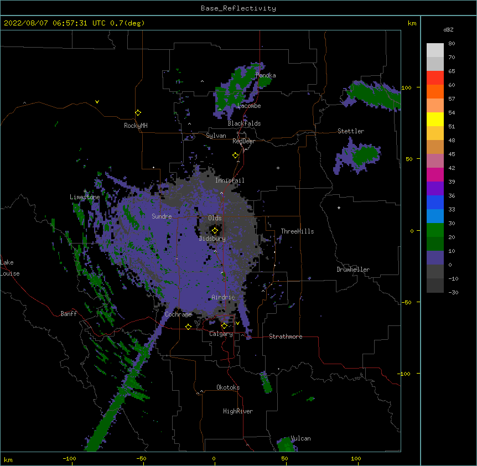Click the yellow V marker northwest of RockyMH

point(97,102)
